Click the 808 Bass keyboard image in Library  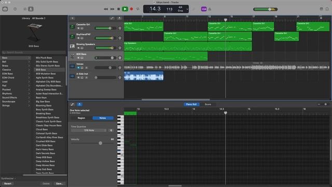(x=34, y=32)
